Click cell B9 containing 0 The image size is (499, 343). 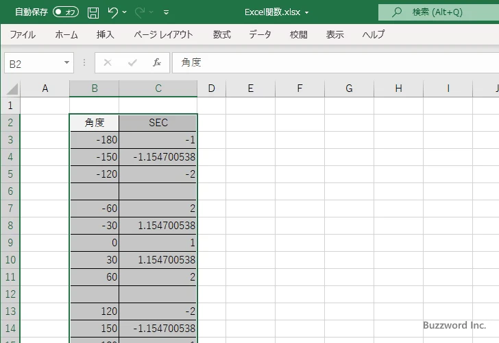coord(94,243)
